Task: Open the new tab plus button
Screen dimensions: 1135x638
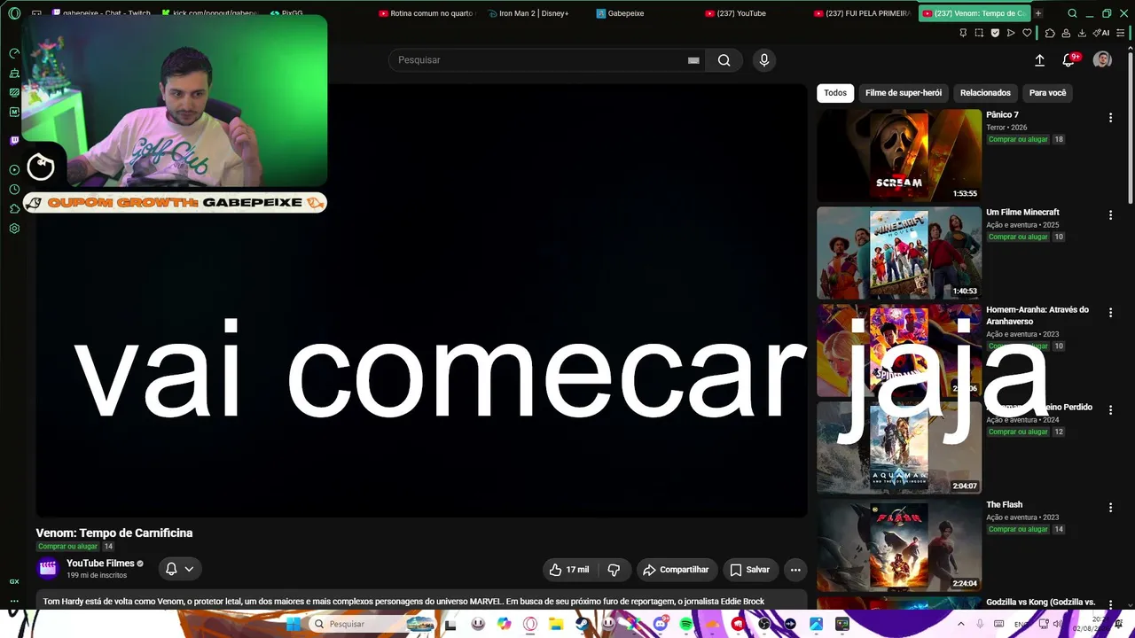Action: click(x=1038, y=13)
